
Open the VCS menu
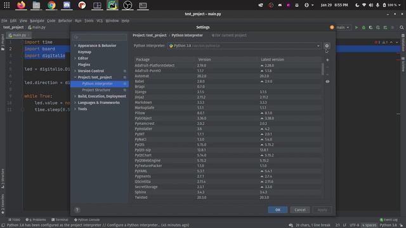(x=100, y=21)
